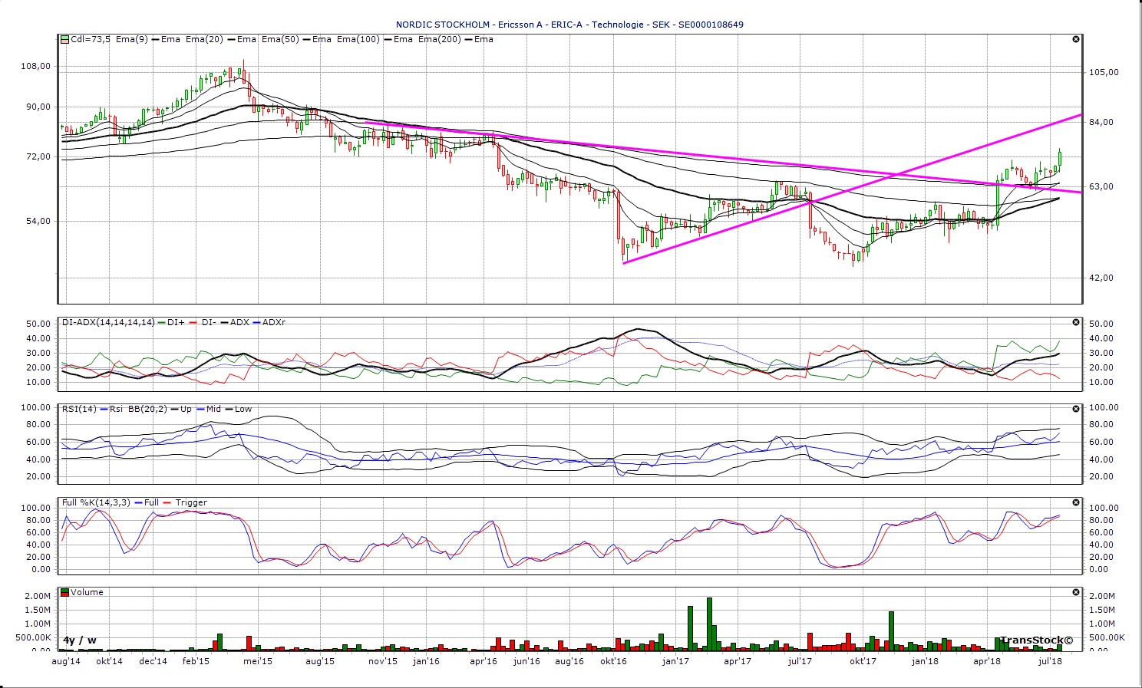This screenshot has height=688, width=1142.
Task: Click the RSI(14) indicator title
Action: coord(79,409)
